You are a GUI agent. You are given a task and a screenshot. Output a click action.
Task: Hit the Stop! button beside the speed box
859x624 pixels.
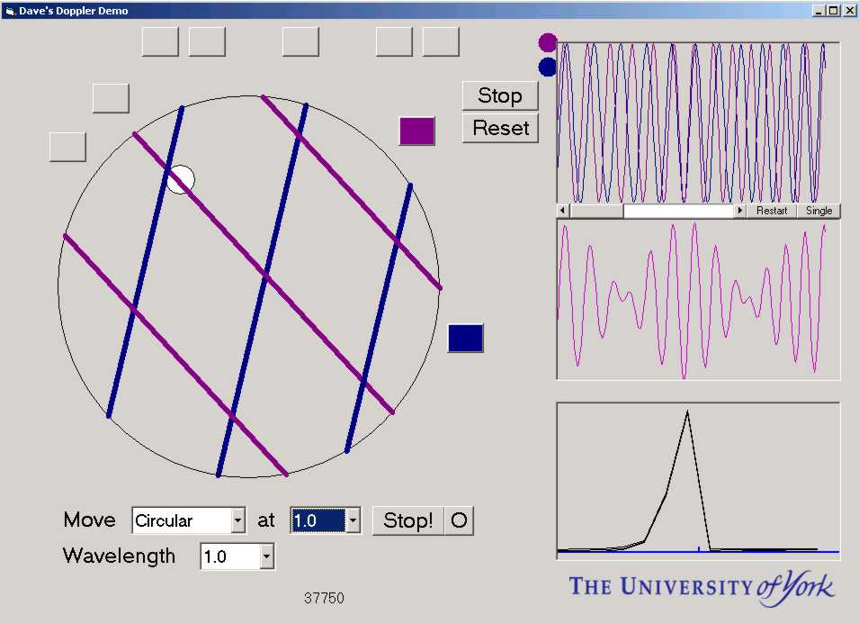tap(407, 520)
